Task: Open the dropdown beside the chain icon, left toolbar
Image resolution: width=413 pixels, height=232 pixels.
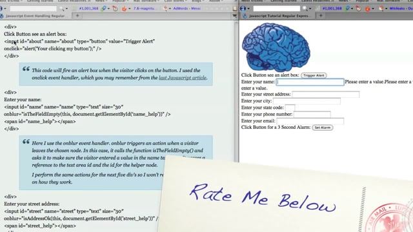Action: click(108, 8)
